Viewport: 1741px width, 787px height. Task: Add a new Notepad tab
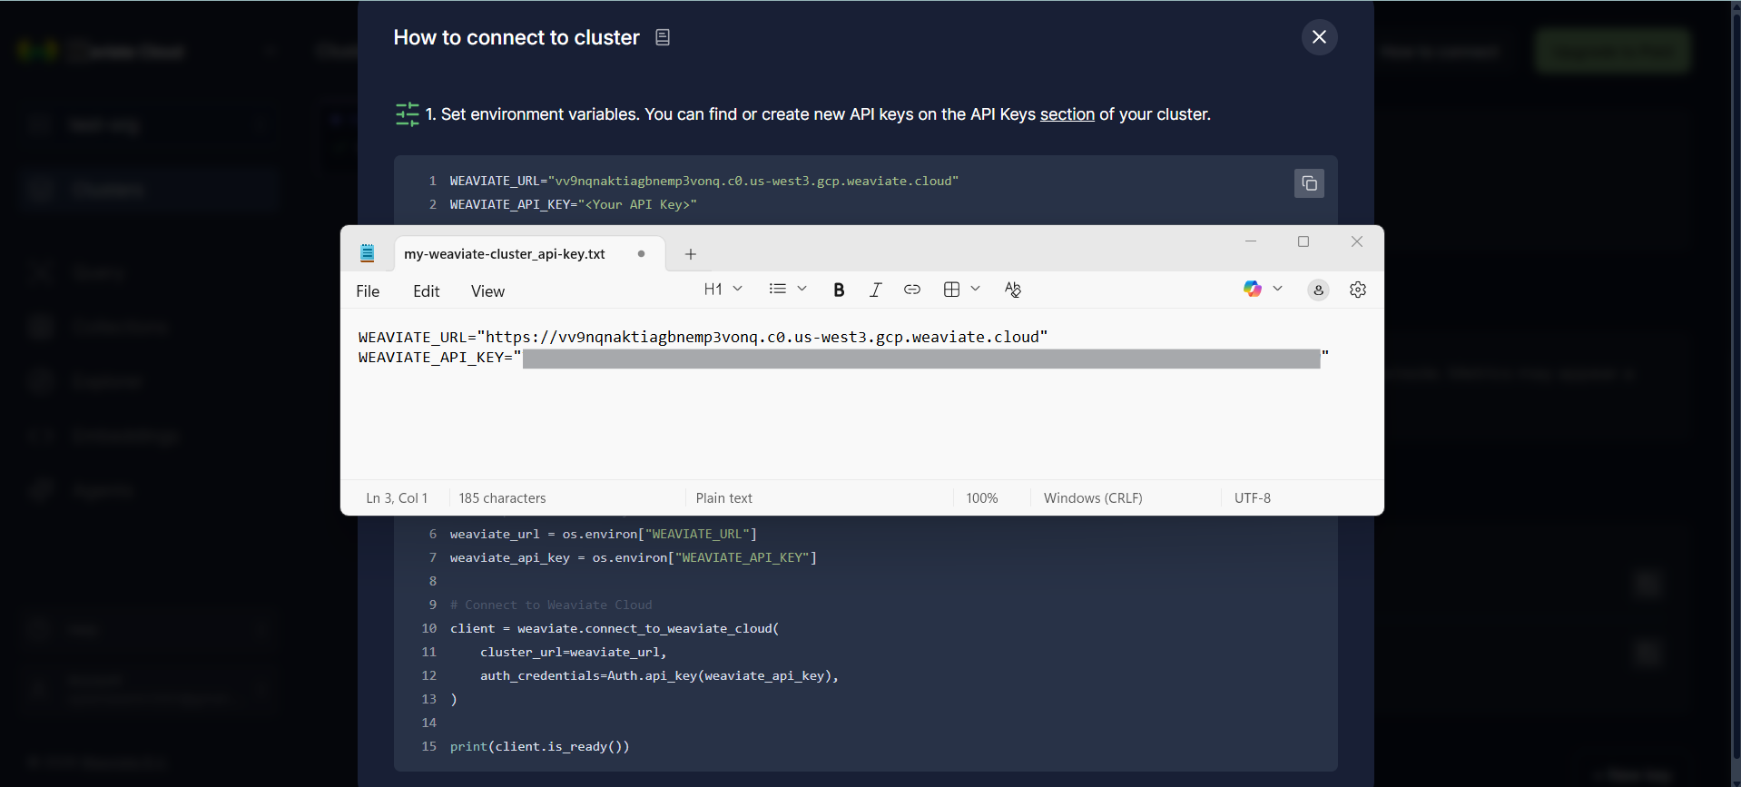691,254
